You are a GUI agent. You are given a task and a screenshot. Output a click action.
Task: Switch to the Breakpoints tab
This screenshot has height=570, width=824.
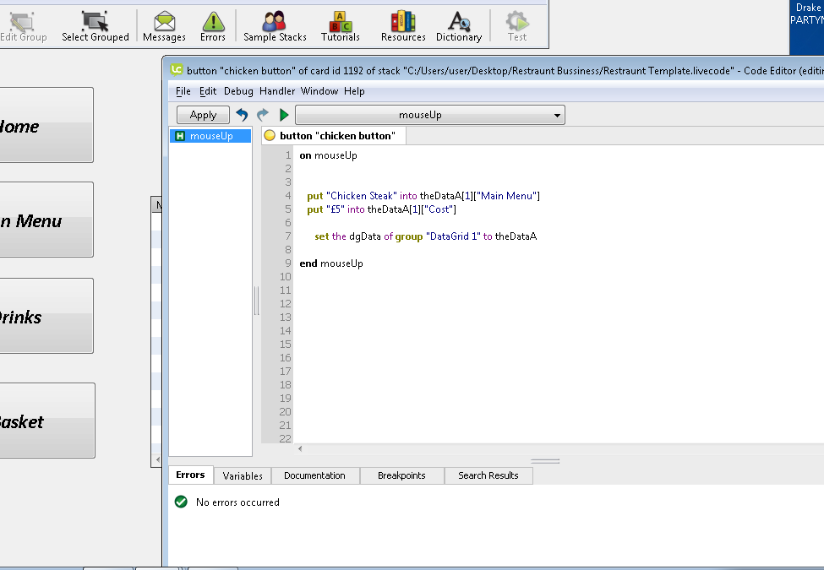(x=401, y=476)
